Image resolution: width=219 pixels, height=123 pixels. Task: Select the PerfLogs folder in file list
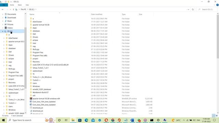(x=36, y=49)
